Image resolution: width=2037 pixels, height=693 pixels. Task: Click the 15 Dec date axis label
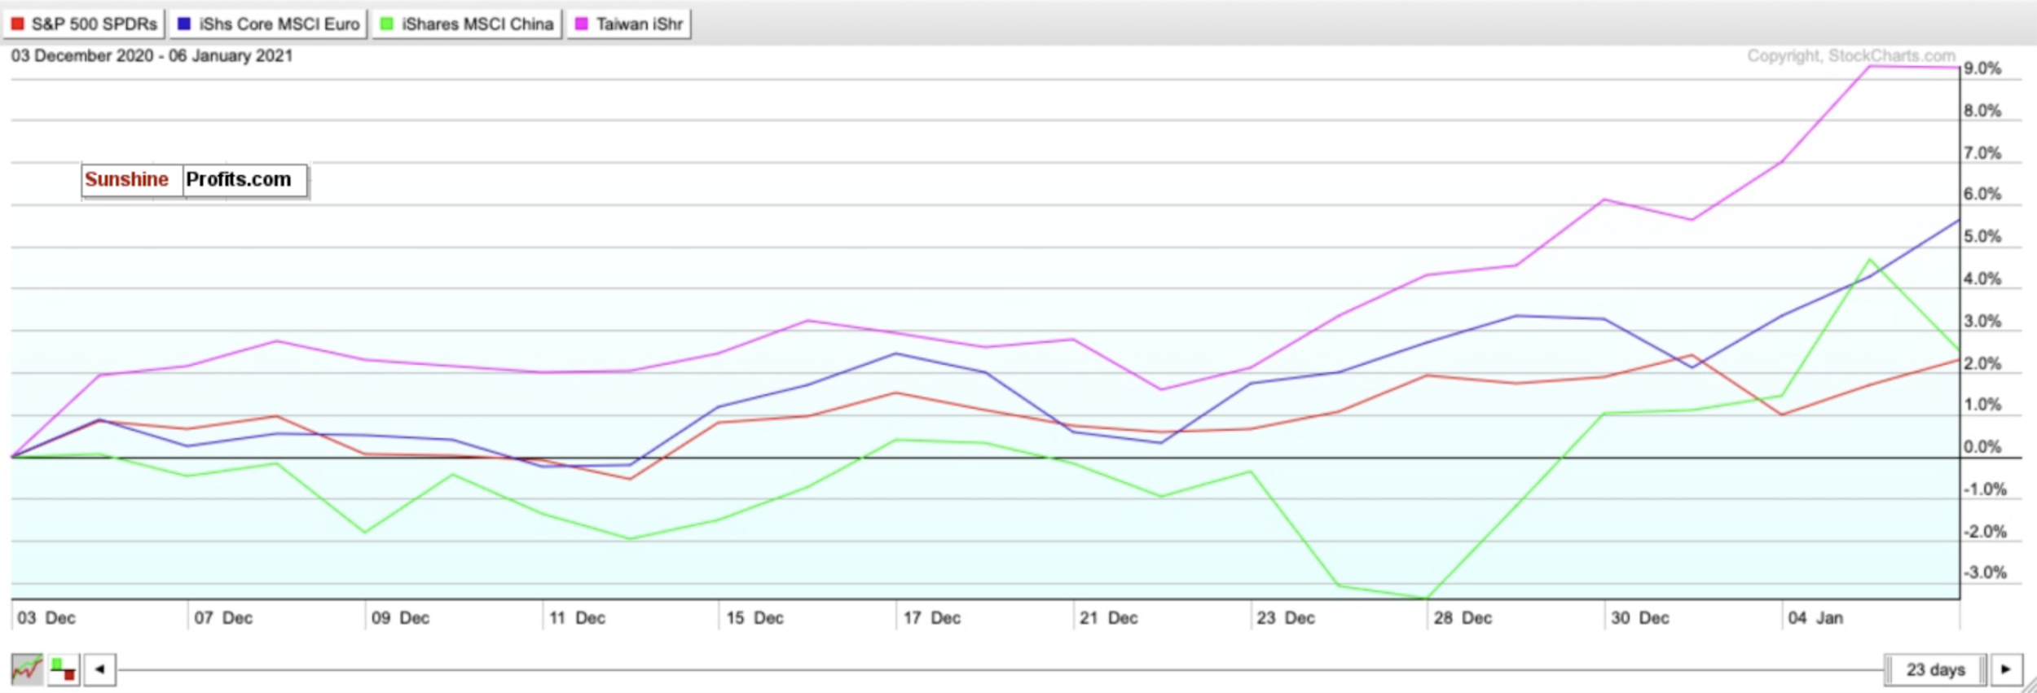[x=755, y=618]
